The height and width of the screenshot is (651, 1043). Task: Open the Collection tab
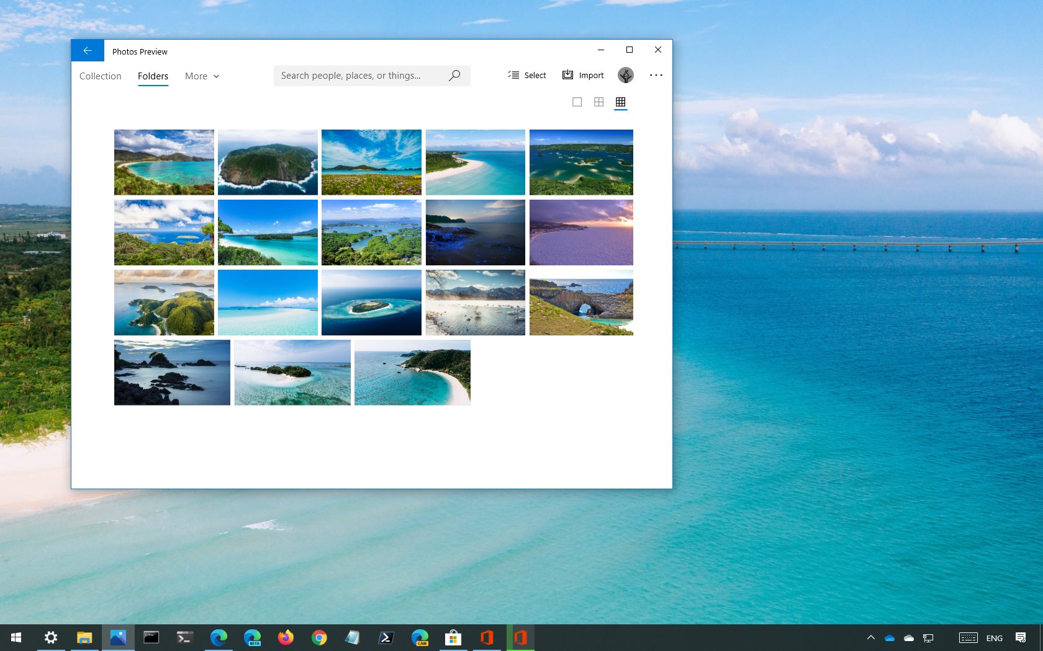coord(101,76)
